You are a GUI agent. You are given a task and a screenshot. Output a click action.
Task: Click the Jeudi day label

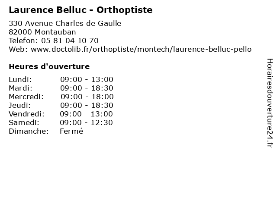(19, 105)
